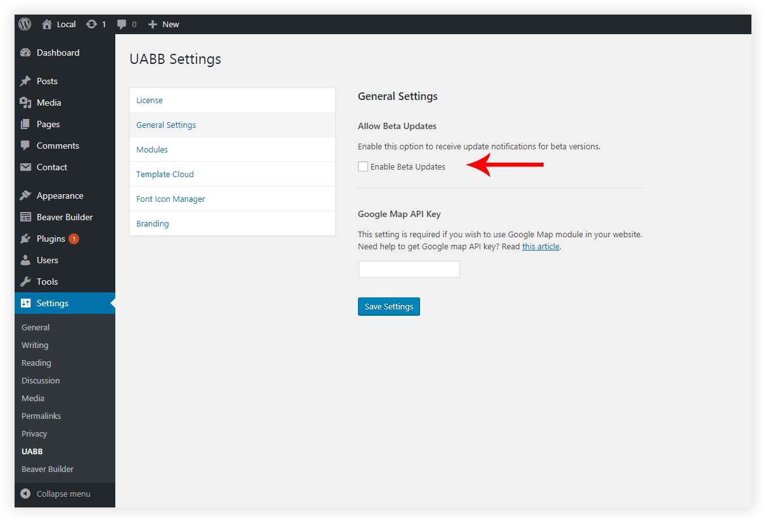766x522 pixels.
Task: Click the Beaver Builder sidebar icon
Action: point(25,217)
